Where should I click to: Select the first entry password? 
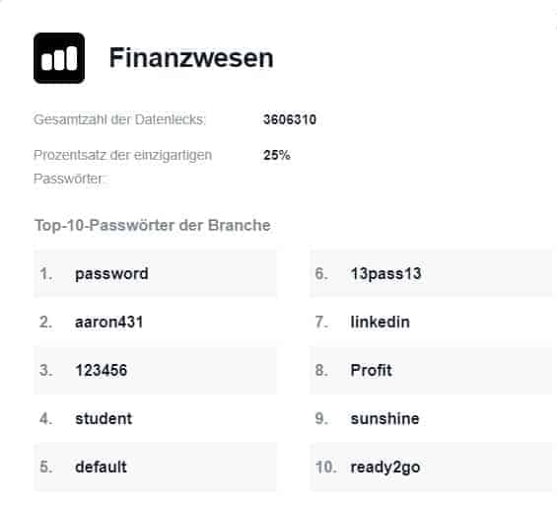tap(155, 274)
